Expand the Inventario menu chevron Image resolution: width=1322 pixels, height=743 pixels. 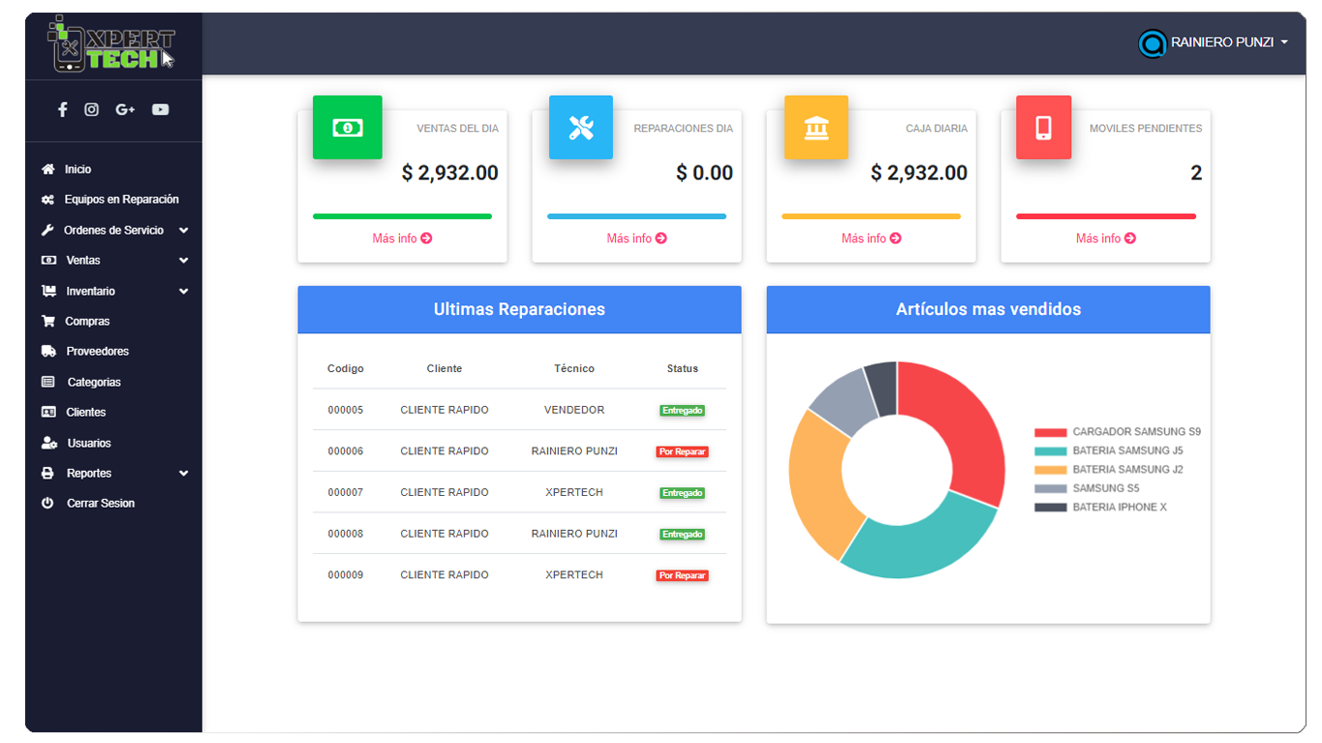tap(183, 292)
